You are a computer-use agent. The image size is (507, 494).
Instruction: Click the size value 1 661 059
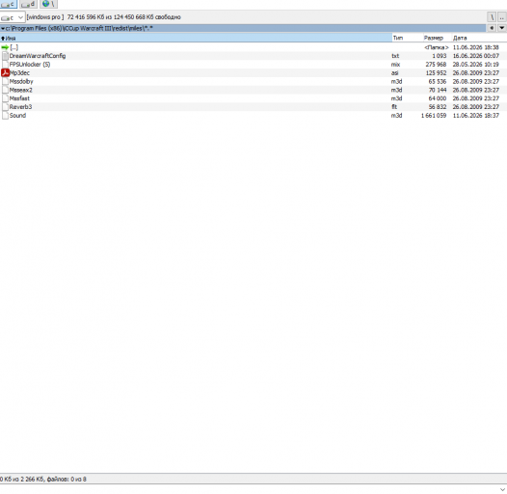click(x=434, y=116)
